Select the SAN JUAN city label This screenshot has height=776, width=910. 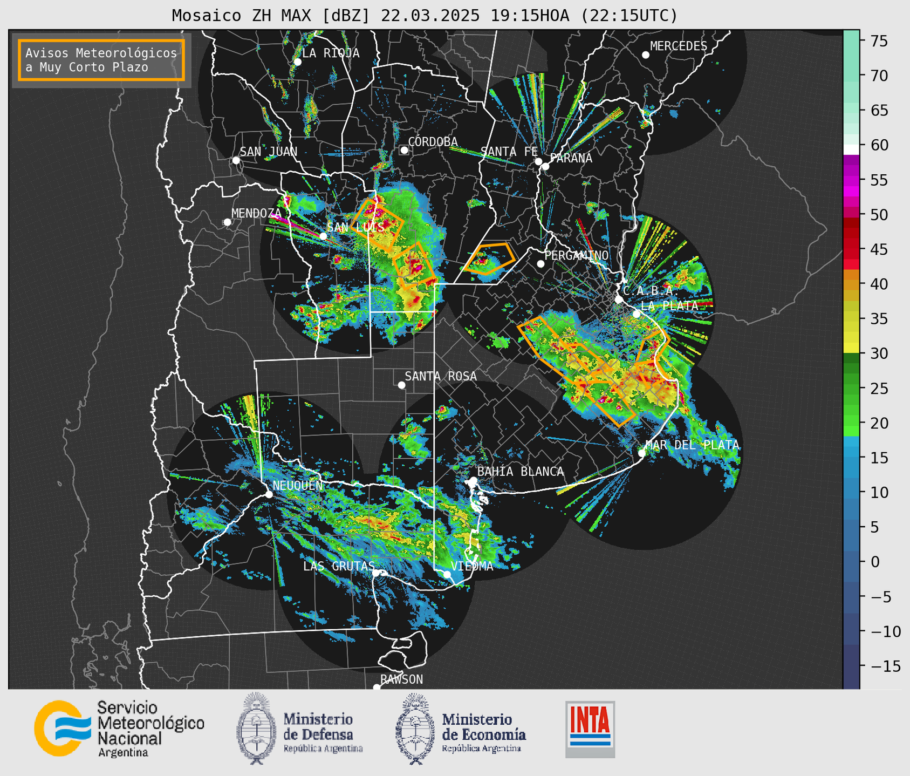point(269,152)
